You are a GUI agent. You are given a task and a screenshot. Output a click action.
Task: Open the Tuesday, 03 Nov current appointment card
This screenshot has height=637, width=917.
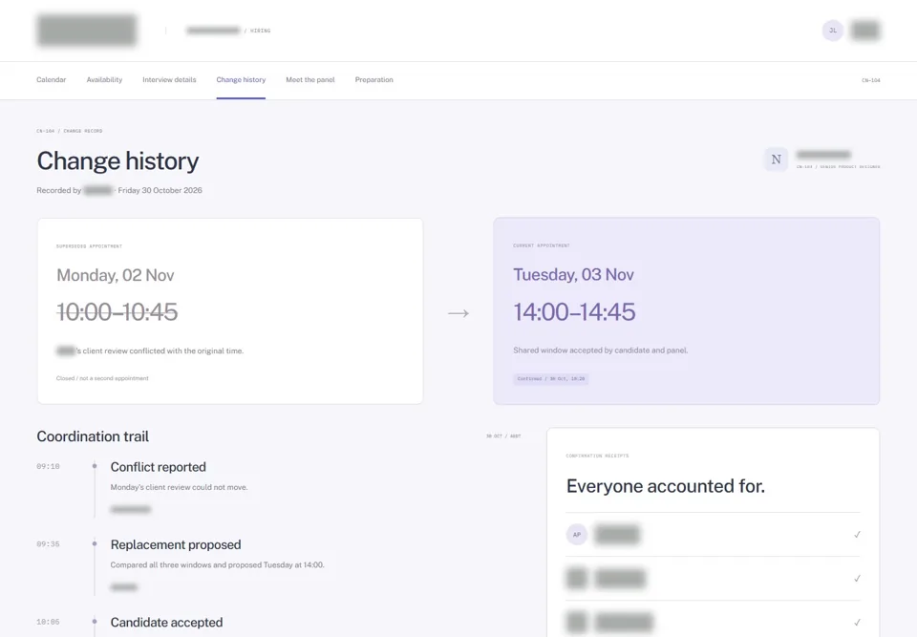click(x=686, y=310)
